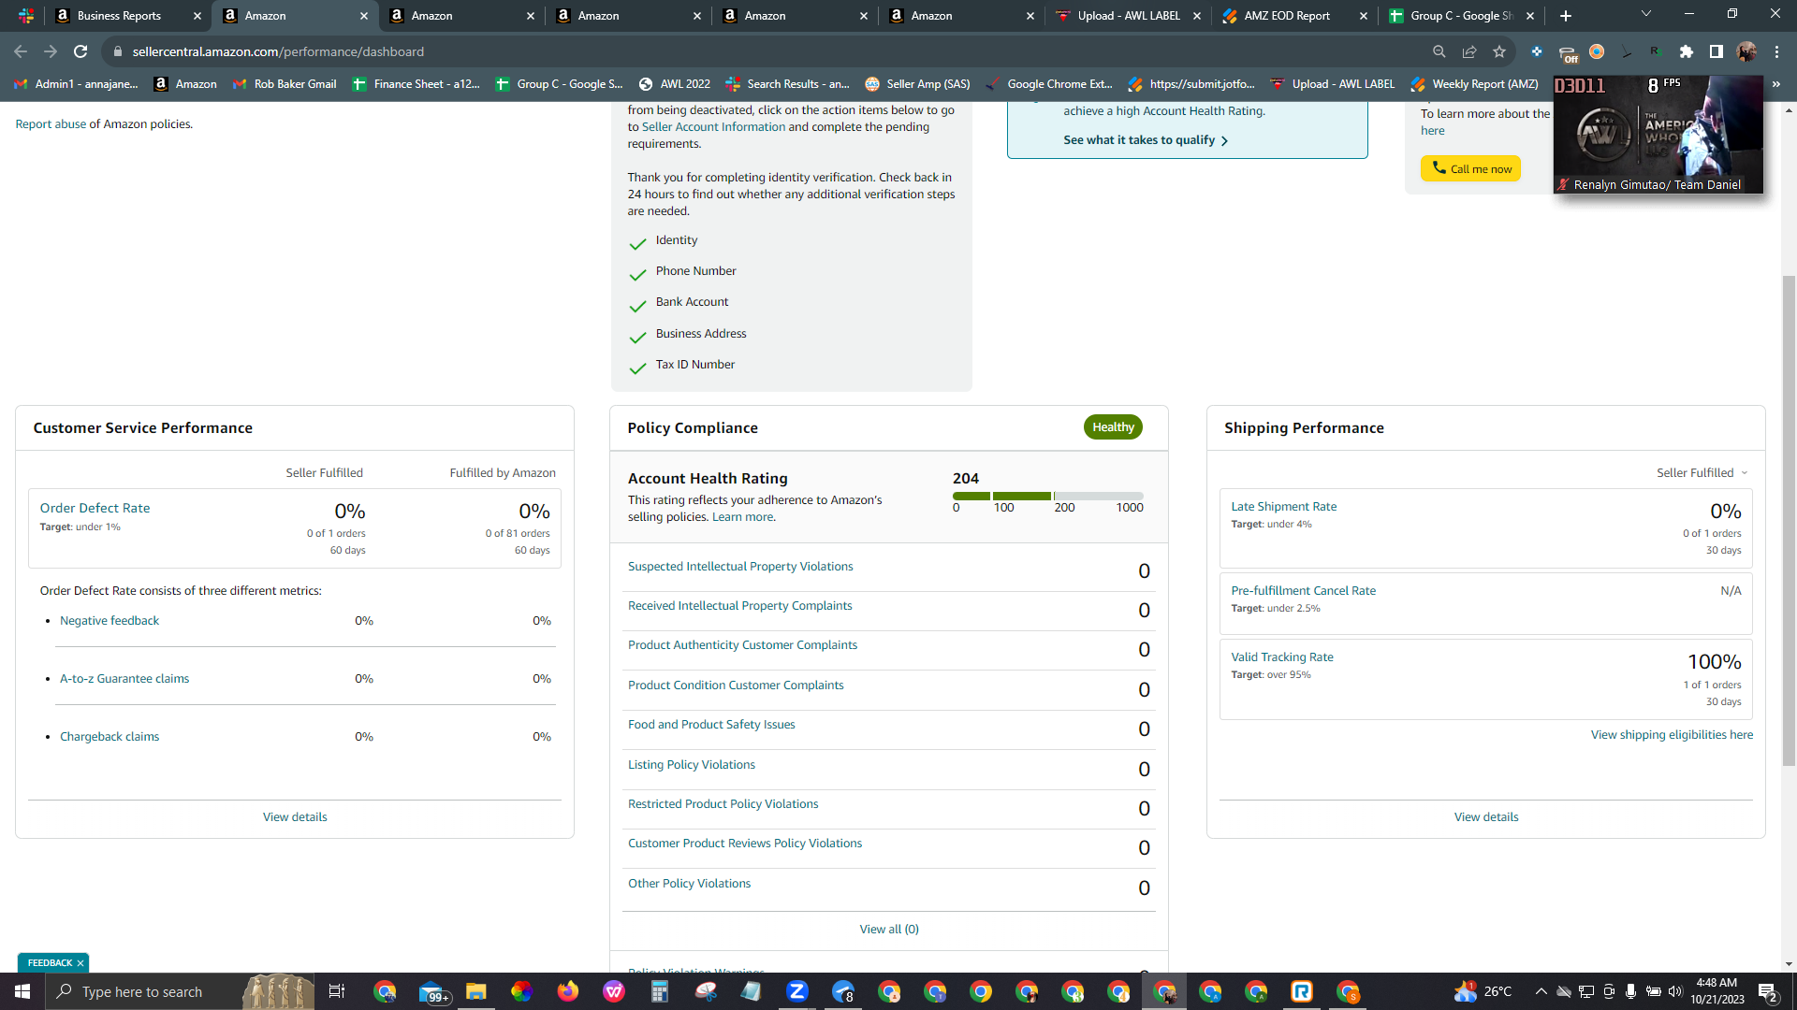
Task: Toggle the Chrome side panel icon
Action: tap(1717, 51)
